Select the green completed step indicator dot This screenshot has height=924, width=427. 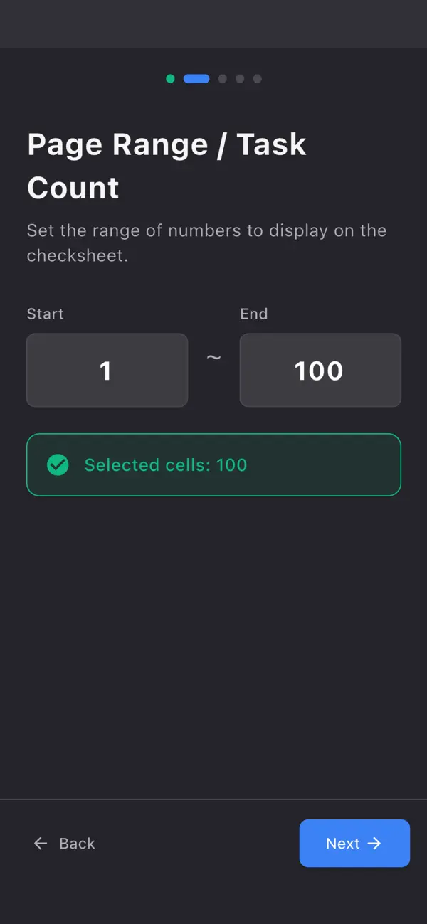click(x=170, y=78)
